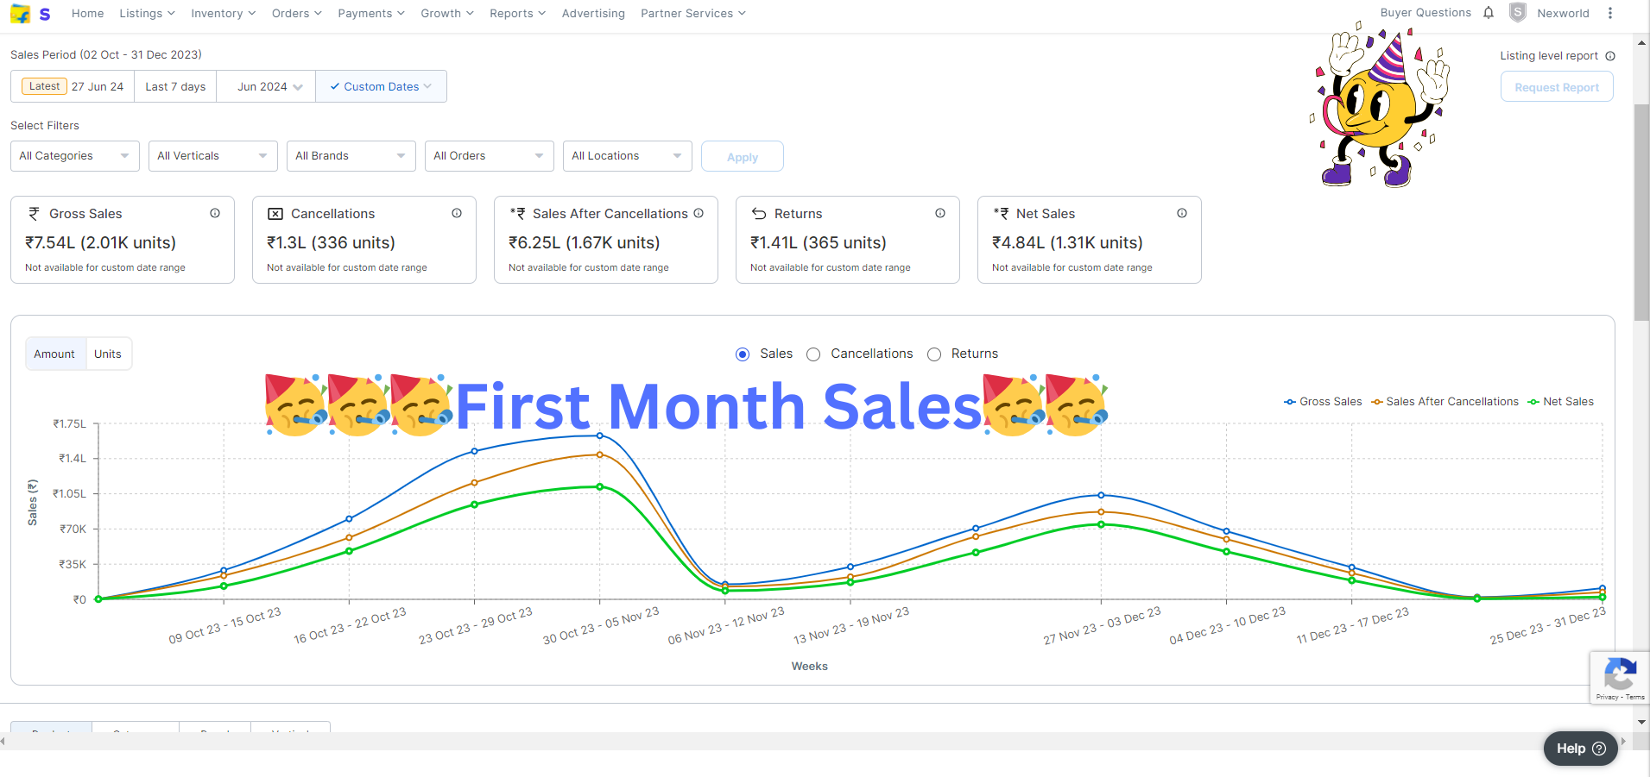Click the Net Sales info icon
Viewport: 1650px width, 777px height.
tap(1182, 213)
